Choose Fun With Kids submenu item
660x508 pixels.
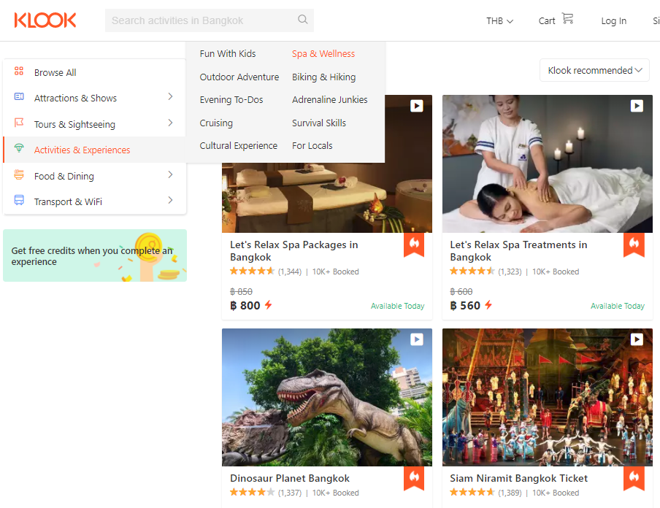(228, 54)
